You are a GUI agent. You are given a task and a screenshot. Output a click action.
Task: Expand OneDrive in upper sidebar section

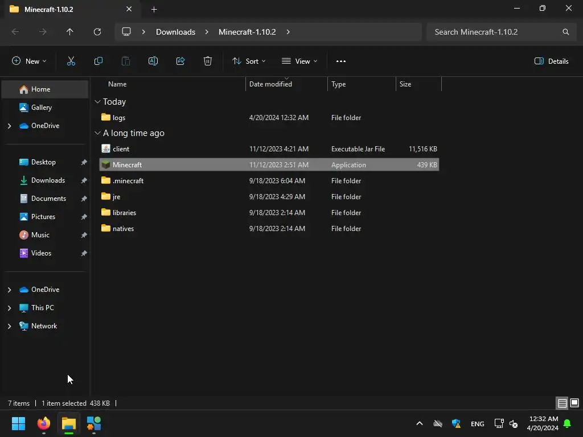pyautogui.click(x=9, y=126)
